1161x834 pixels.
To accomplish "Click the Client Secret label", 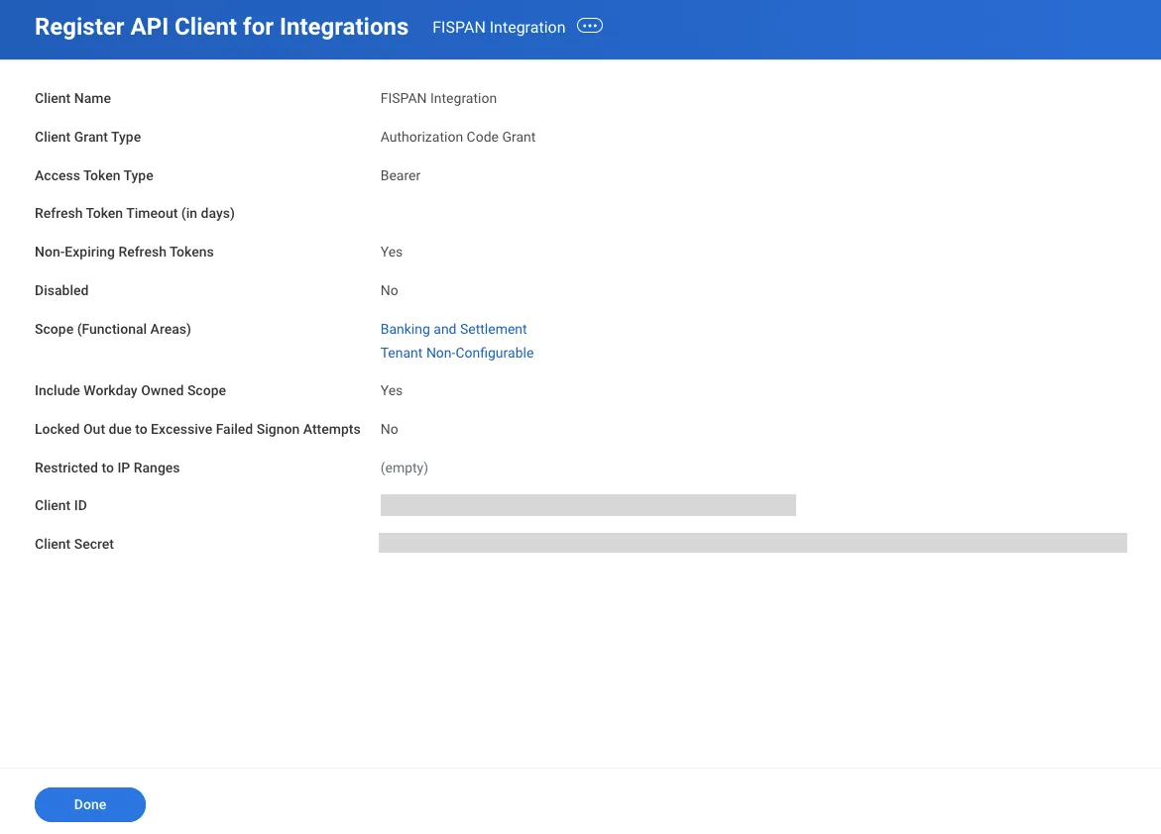I will coord(74,544).
